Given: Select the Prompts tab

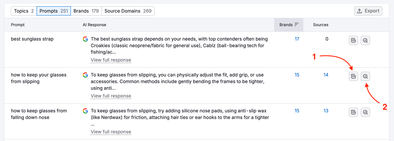Looking at the screenshot, I should 54,11.
